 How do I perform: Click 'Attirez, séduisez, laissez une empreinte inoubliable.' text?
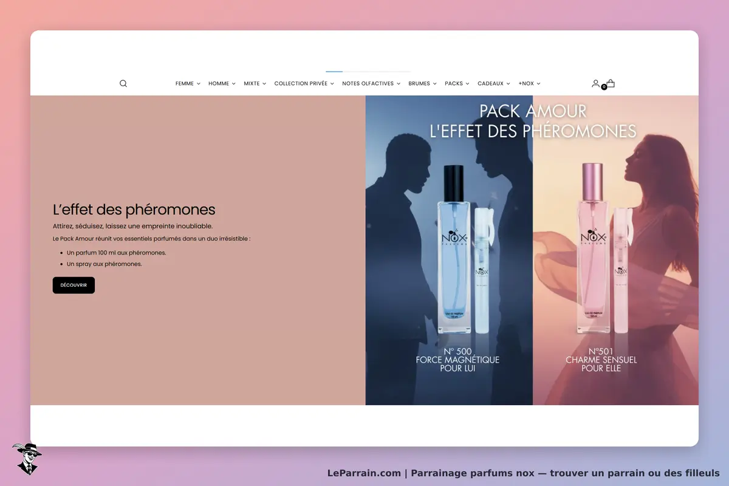[132, 226]
